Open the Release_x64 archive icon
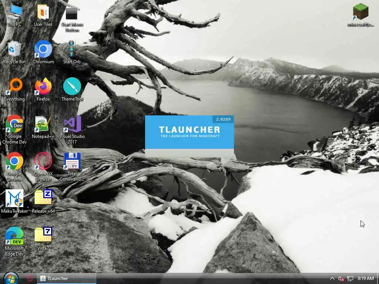The width and height of the screenshot is (379, 284). 43,202
